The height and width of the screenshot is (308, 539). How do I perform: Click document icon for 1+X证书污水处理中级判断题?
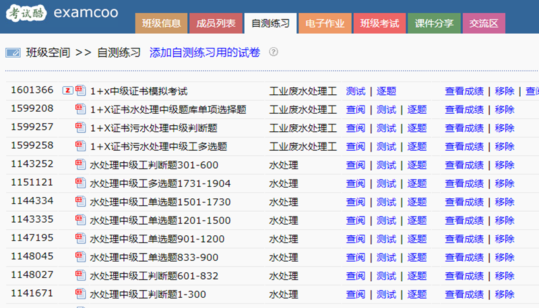[81, 128]
